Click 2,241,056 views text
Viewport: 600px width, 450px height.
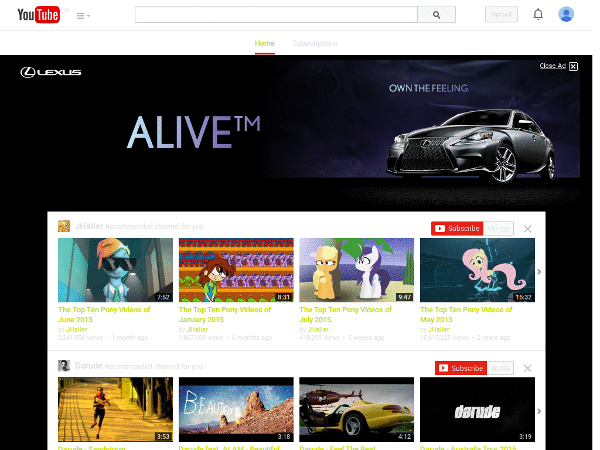[80, 338]
